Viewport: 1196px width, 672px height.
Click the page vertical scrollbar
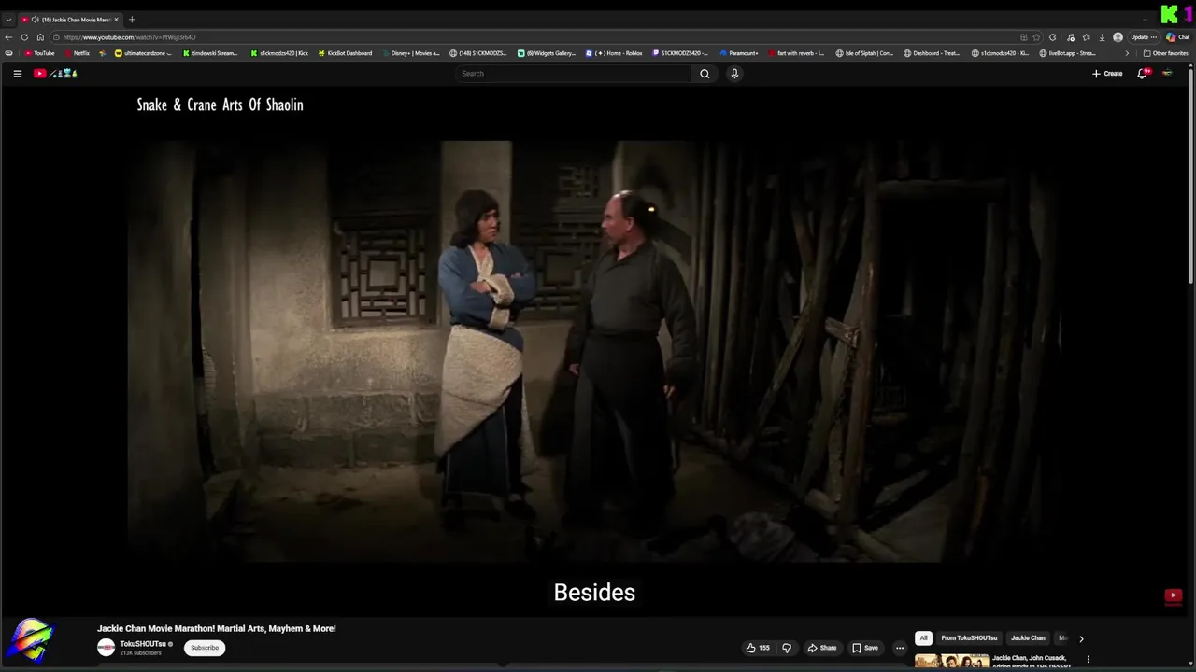click(1191, 177)
